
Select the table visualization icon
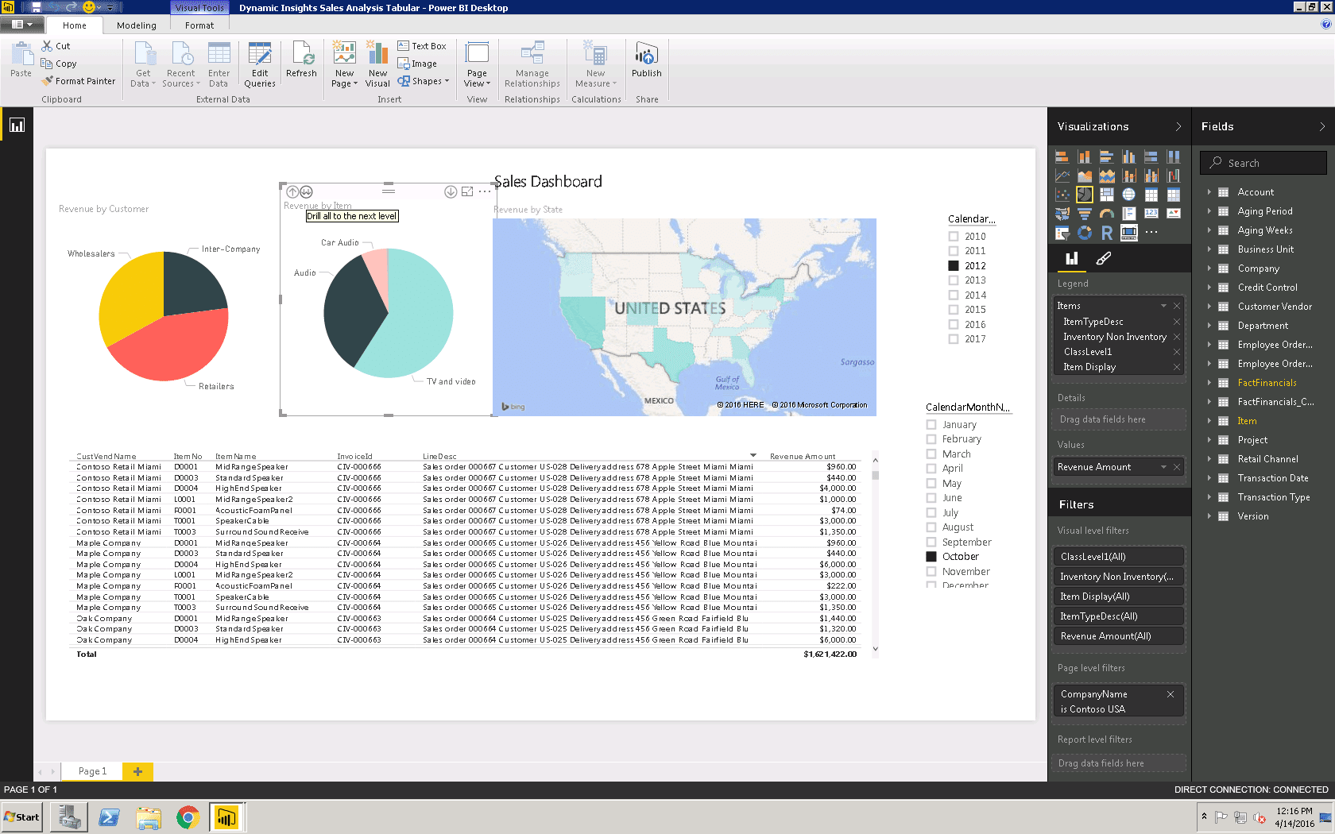(x=1151, y=194)
